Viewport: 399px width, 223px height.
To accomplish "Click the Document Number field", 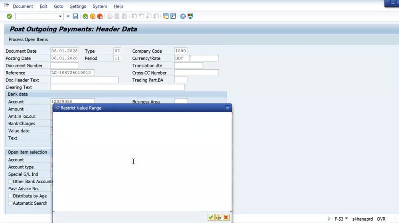I will coord(64,65).
